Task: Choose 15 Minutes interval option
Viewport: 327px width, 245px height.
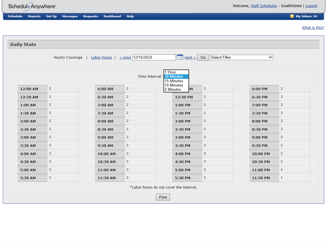Action: [176, 81]
